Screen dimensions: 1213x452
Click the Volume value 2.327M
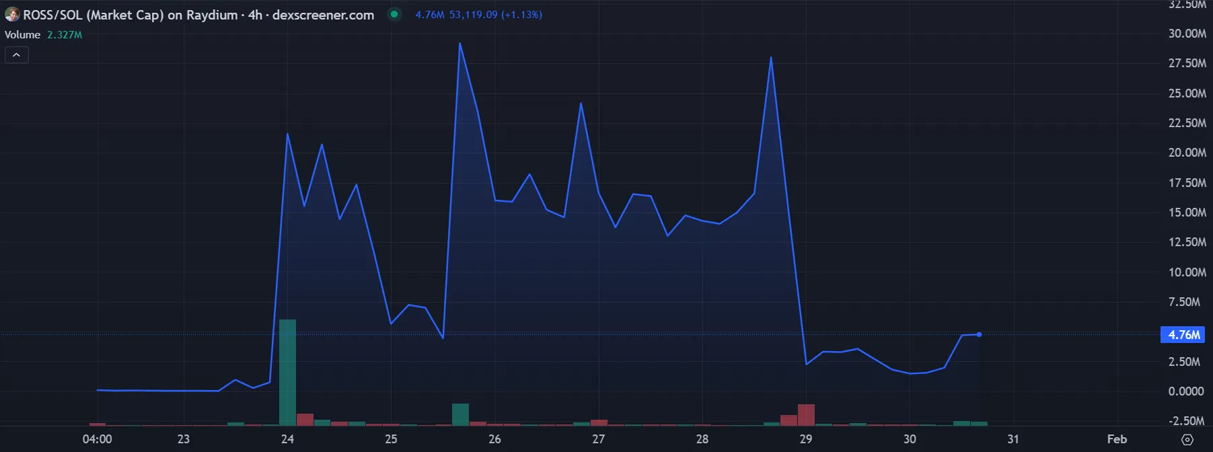[x=65, y=35]
